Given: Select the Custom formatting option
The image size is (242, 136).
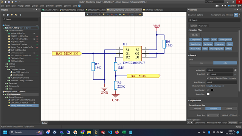Looking at the screenshot, I should (229, 108).
